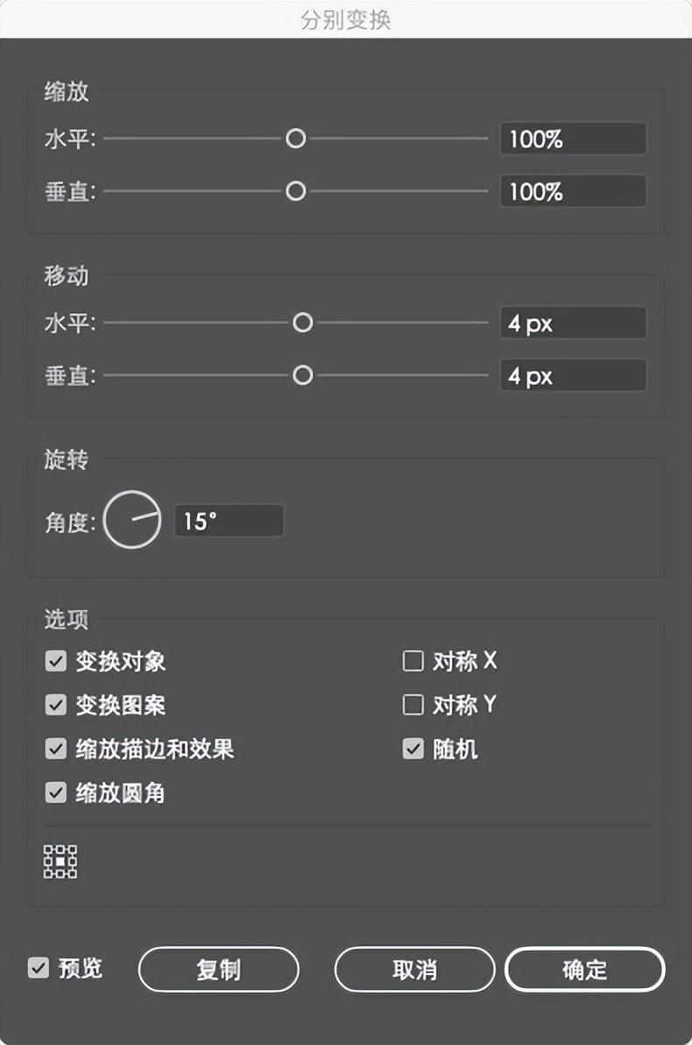Click the rotation angle dial
Image resolution: width=692 pixels, height=1045 pixels.
tap(132, 521)
